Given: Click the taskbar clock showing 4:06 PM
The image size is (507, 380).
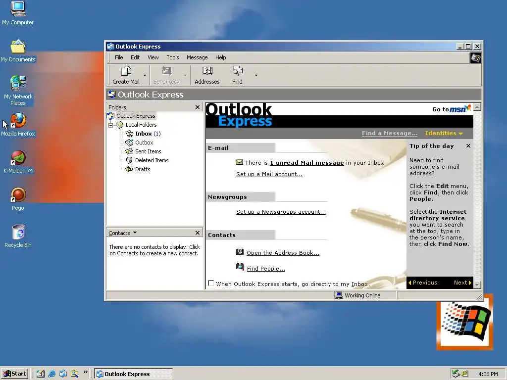Looking at the screenshot, I should pos(488,374).
